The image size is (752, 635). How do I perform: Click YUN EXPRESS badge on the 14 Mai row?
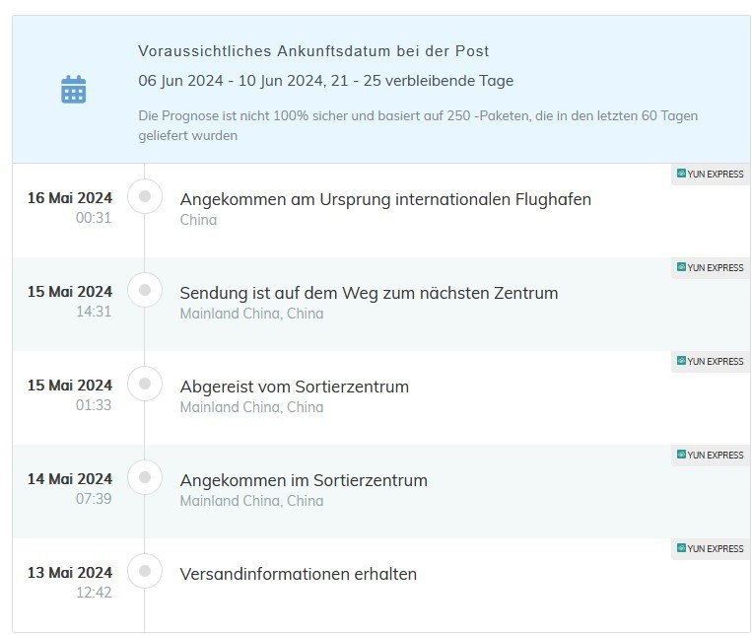tap(710, 456)
